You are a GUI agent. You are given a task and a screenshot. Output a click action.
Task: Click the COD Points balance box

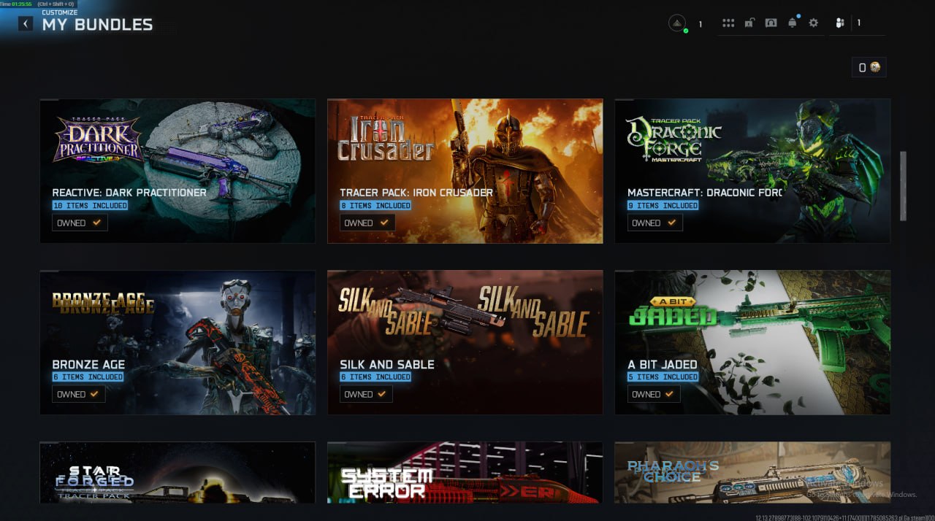(869, 67)
